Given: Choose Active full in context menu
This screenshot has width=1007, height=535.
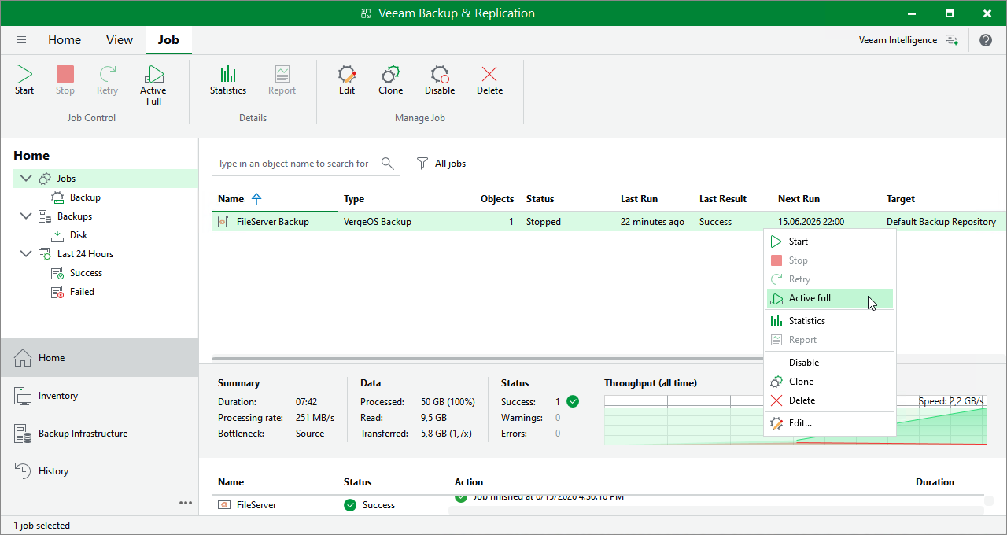Looking at the screenshot, I should (x=830, y=298).
